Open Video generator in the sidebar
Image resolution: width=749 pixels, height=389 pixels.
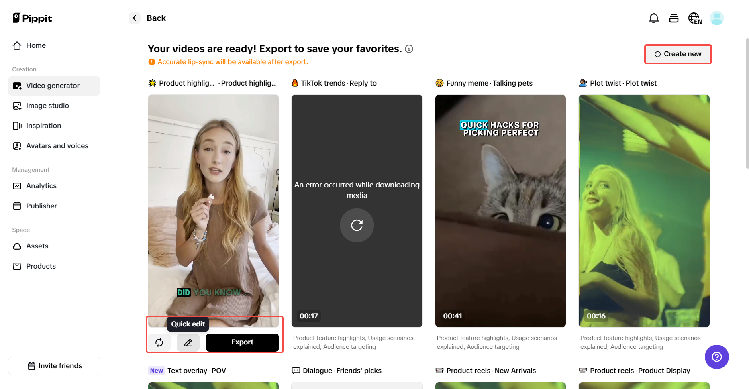[54, 86]
